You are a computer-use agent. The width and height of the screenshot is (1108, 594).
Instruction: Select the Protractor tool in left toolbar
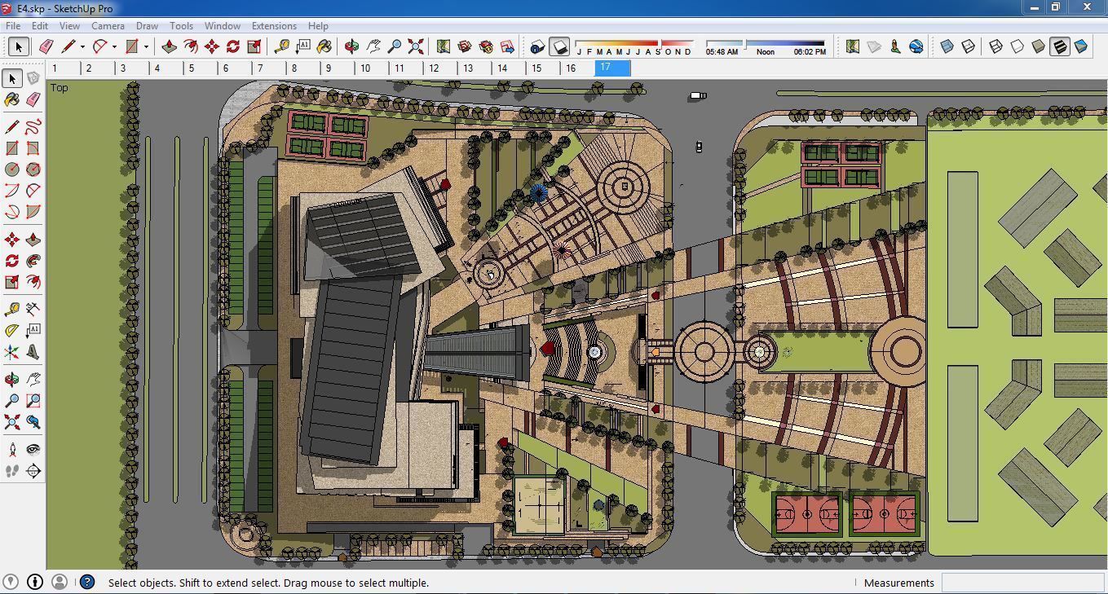(11, 330)
